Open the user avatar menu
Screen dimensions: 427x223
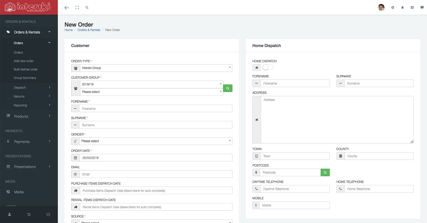click(x=381, y=7)
